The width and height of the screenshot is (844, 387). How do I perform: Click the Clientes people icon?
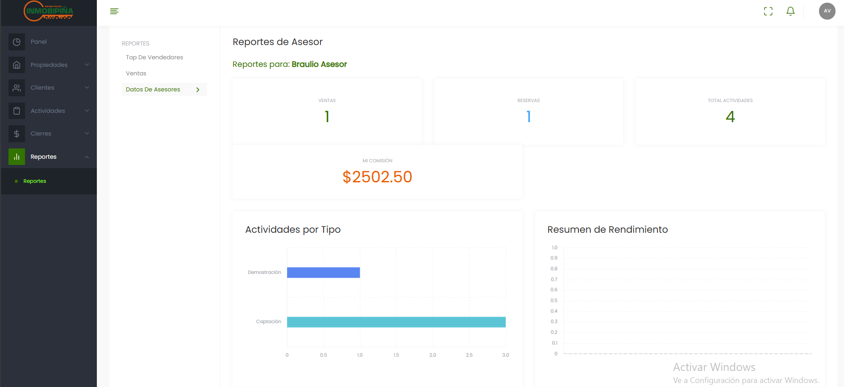[x=17, y=88]
